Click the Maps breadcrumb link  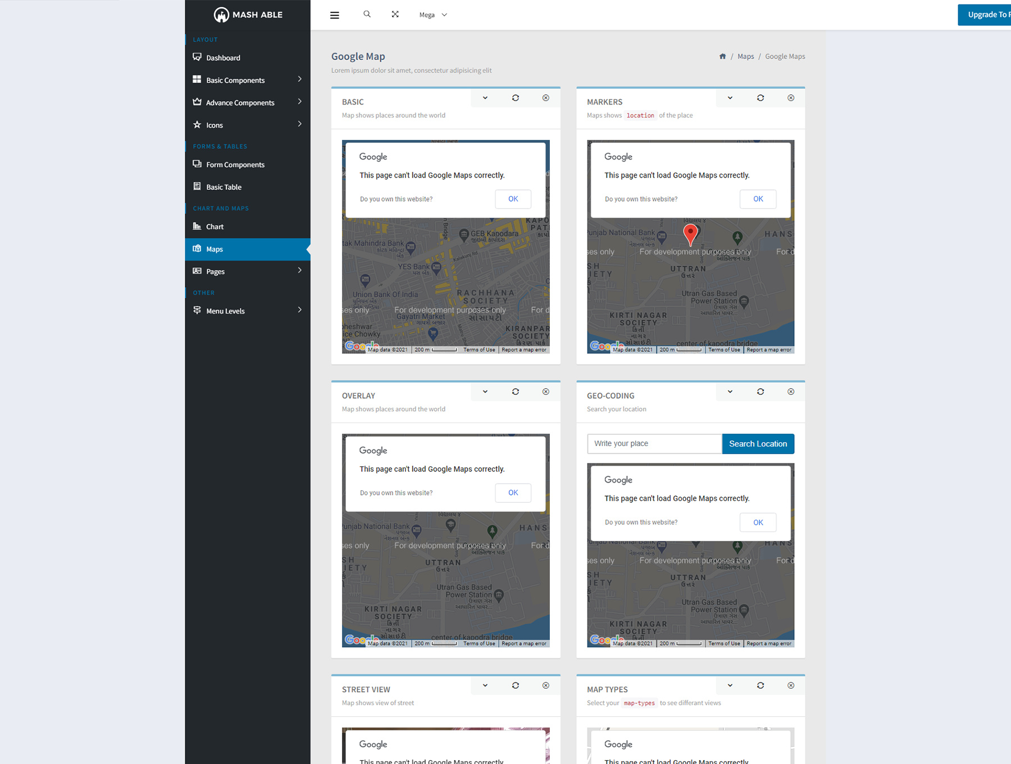(x=745, y=56)
